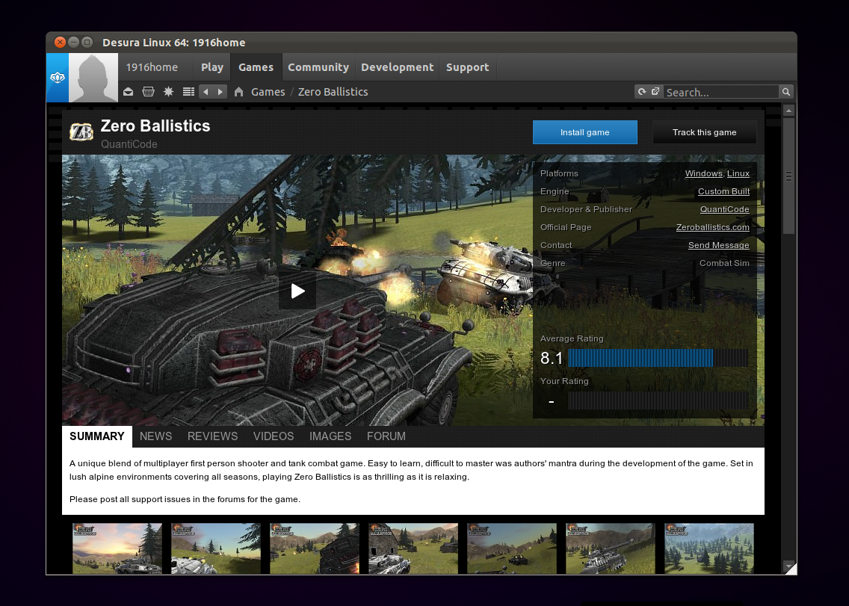Screen dimensions: 849x606
Task: Click the home icon in breadcrumb
Action: (x=239, y=92)
